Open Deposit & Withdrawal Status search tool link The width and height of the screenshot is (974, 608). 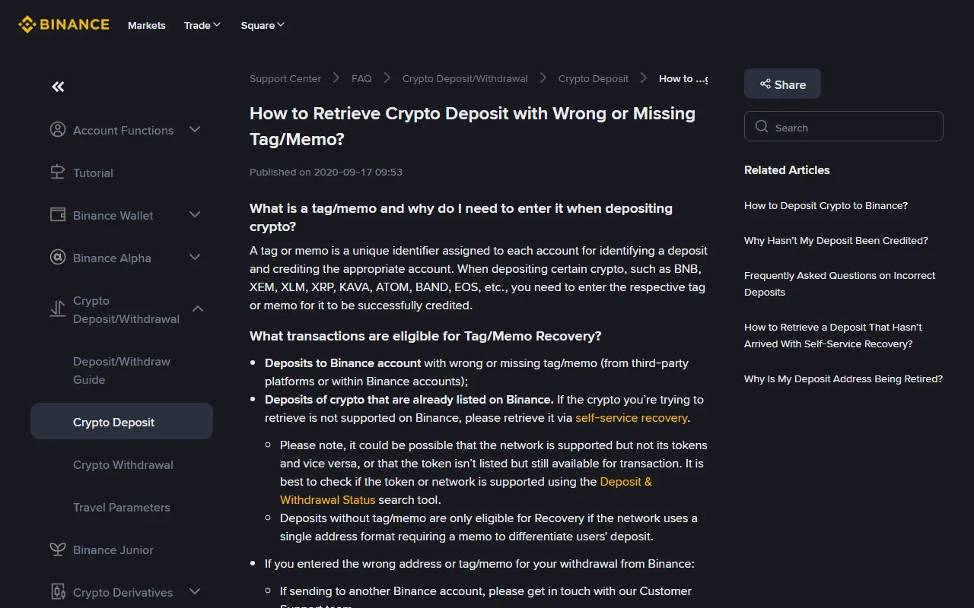[x=466, y=490]
